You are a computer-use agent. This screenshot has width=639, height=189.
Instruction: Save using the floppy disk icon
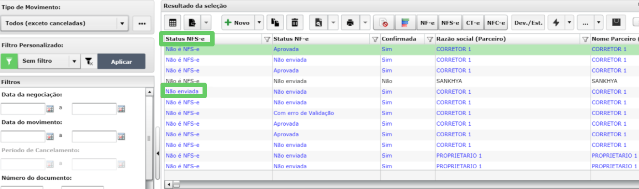pyautogui.click(x=616, y=23)
